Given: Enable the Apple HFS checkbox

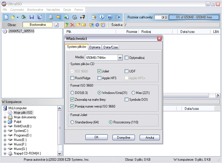Looking at the screenshot, I should (x=99, y=78).
